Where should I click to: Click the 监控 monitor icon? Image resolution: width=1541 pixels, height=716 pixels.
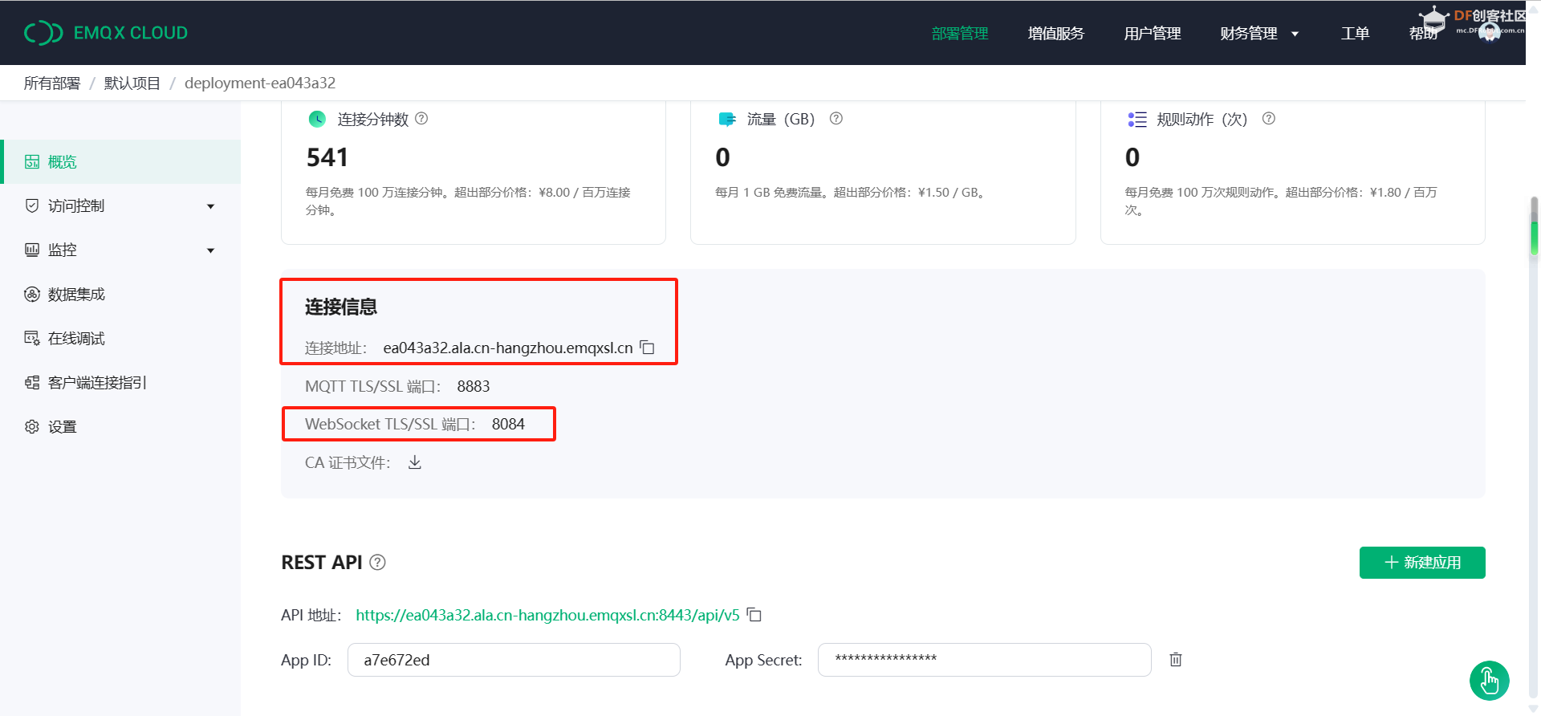pyautogui.click(x=32, y=250)
